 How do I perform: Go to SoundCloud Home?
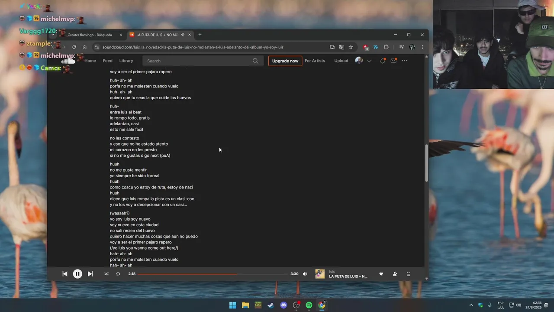[90, 61]
